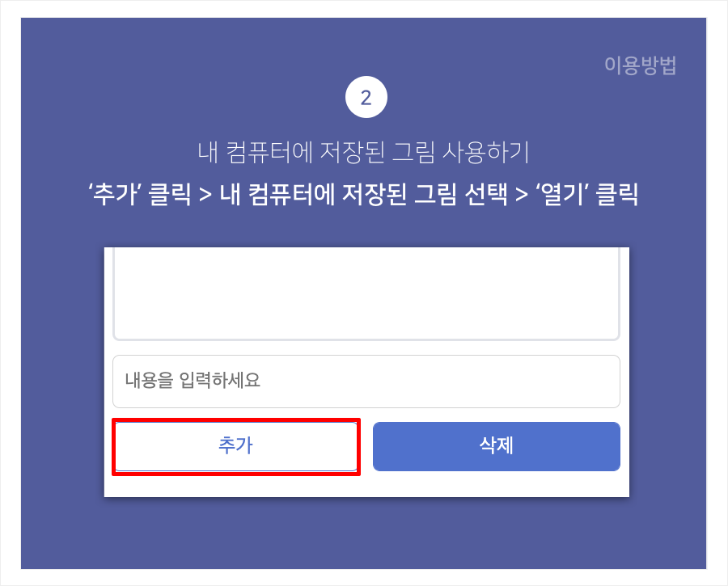Click the step number 2 circle badge
The height and width of the screenshot is (586, 728).
point(366,99)
